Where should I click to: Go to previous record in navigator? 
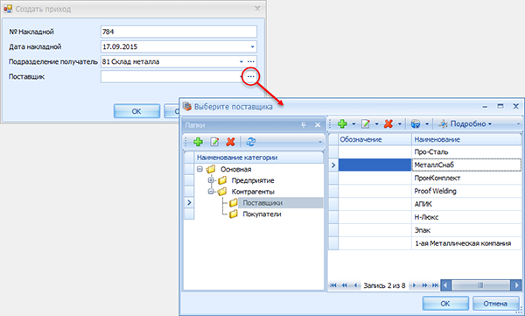pyautogui.click(x=355, y=285)
